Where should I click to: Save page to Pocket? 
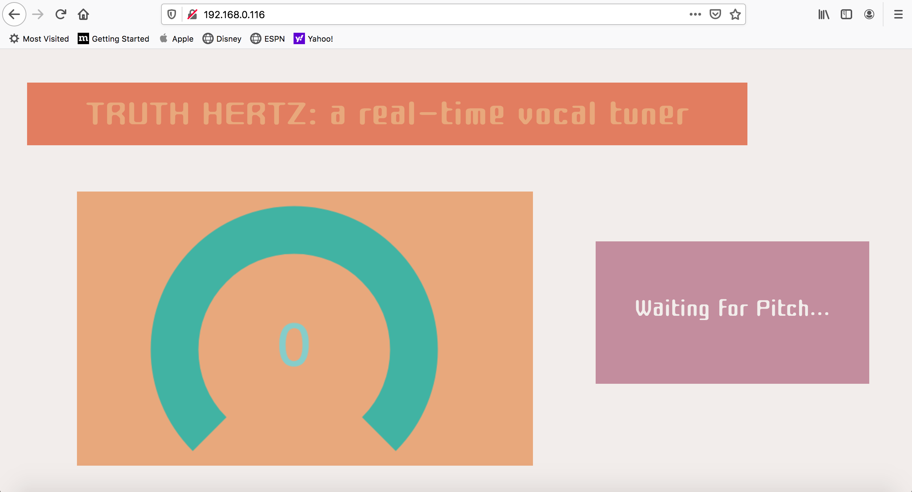(x=715, y=15)
